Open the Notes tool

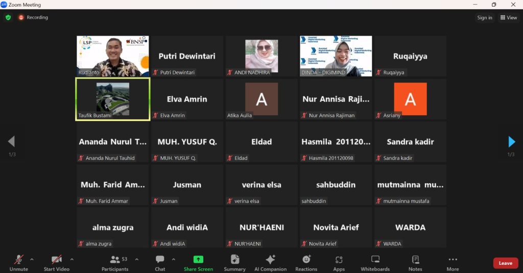415,262
